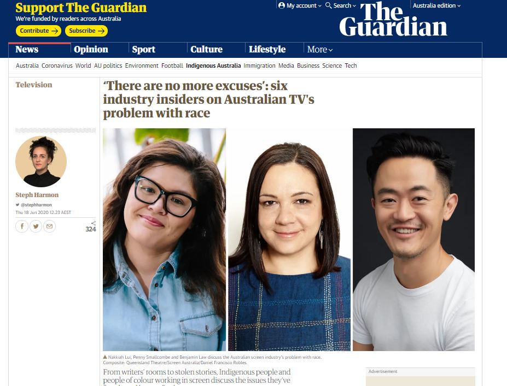This screenshot has height=386, width=507.
Task: Click author name Steph Harmon
Action: (37, 195)
